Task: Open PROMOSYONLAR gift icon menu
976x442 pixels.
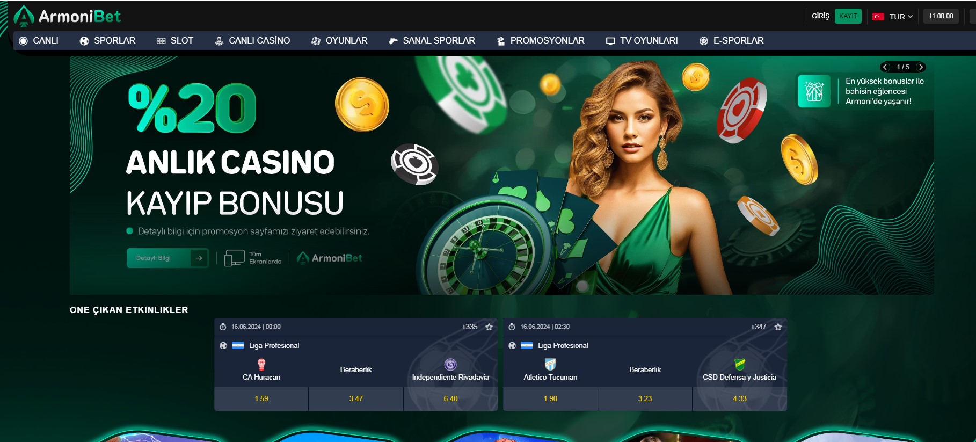Action: click(x=501, y=41)
